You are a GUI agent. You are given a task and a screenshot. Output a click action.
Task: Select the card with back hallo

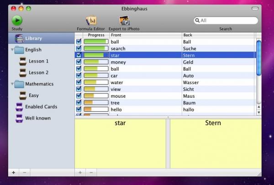coord(189,110)
